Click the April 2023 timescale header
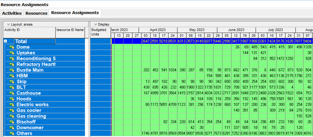Viewport: 313px width, 137px height. [158, 30]
